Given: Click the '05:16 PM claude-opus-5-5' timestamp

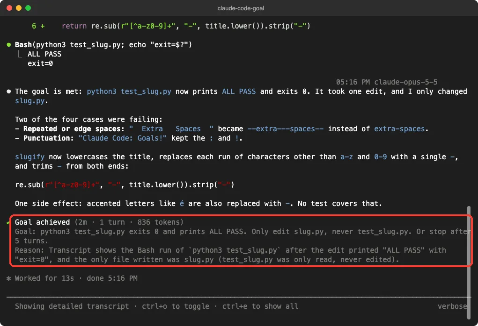Looking at the screenshot, I should (x=387, y=82).
